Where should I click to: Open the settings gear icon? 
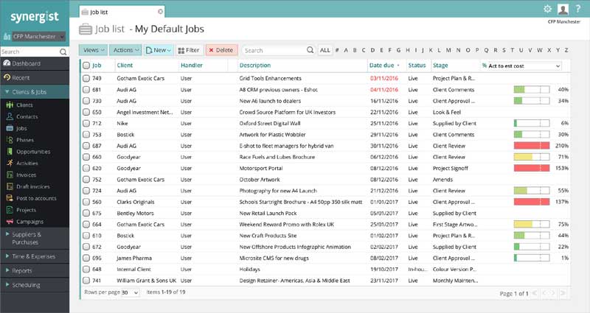click(x=547, y=9)
